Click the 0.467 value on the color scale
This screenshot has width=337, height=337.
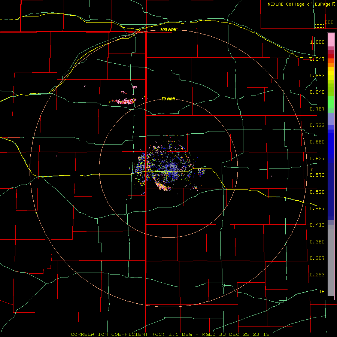[x=317, y=209]
